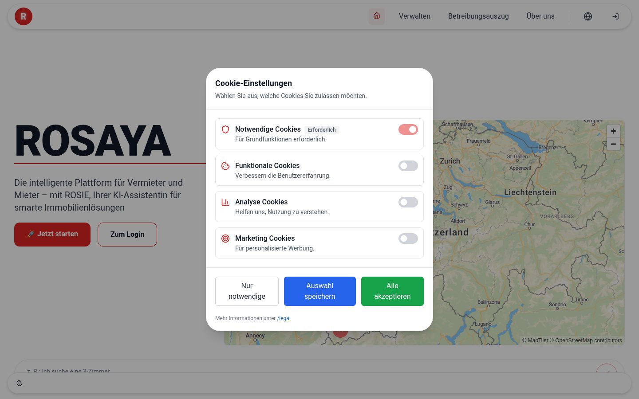Click the Alle akzeptieren button
The image size is (639, 399).
click(392, 291)
